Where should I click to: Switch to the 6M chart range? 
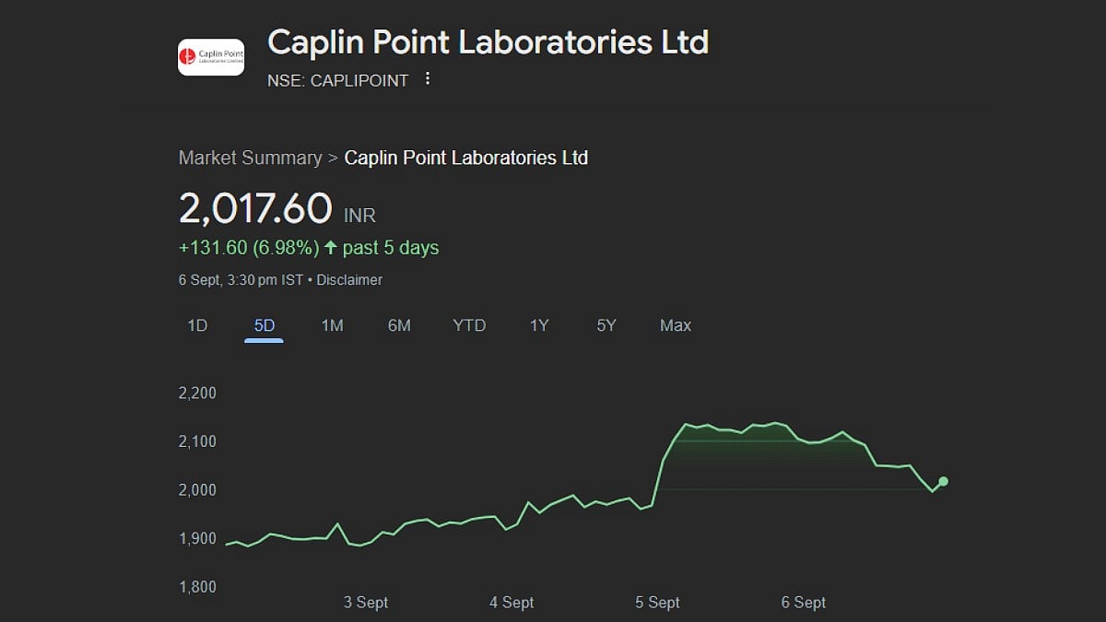click(x=399, y=325)
